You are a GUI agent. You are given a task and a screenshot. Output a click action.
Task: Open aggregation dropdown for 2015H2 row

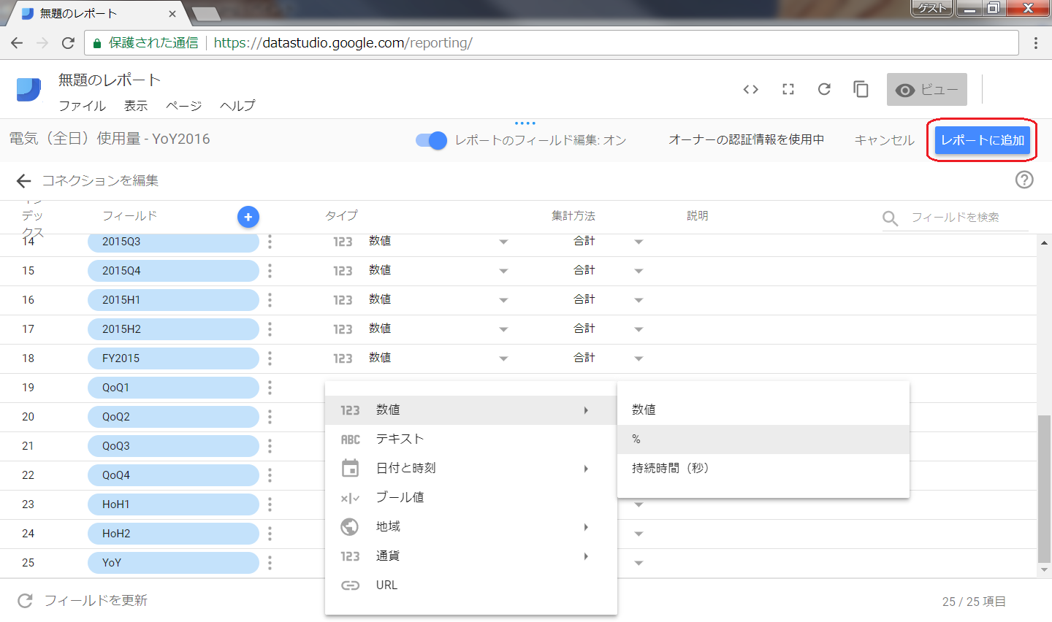pos(639,329)
